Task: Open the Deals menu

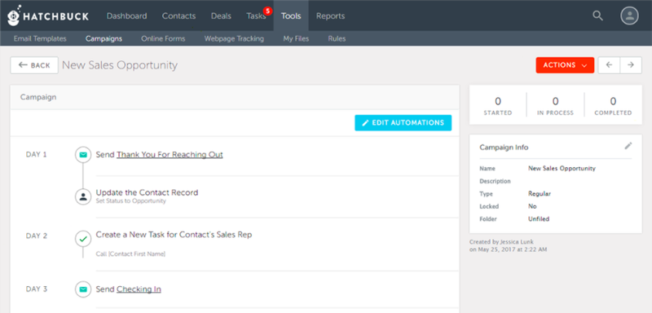Action: (x=221, y=15)
